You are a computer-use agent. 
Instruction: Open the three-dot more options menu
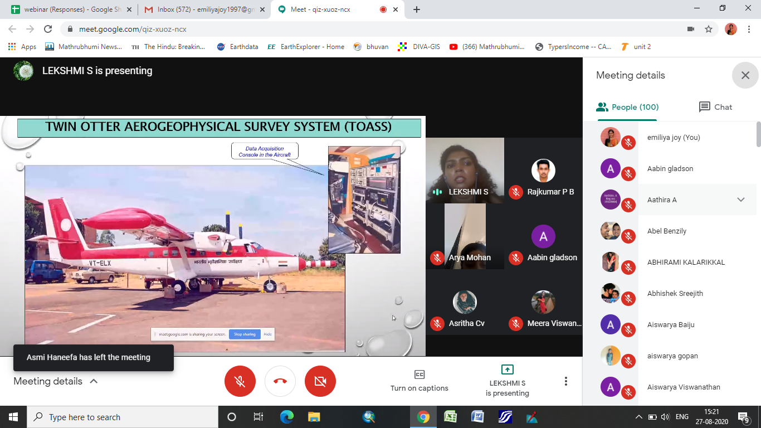(x=565, y=381)
